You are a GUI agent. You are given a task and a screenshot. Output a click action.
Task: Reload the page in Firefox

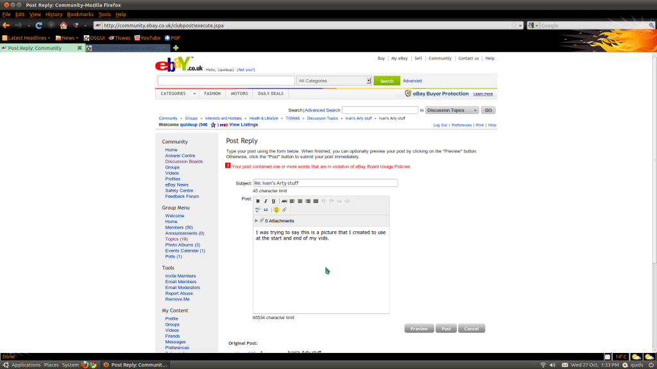(x=39, y=26)
